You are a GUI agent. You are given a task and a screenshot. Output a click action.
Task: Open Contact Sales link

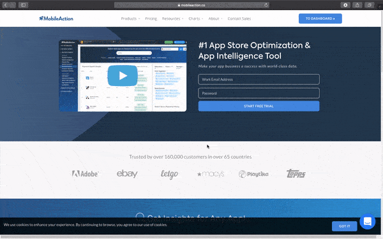pos(239,18)
